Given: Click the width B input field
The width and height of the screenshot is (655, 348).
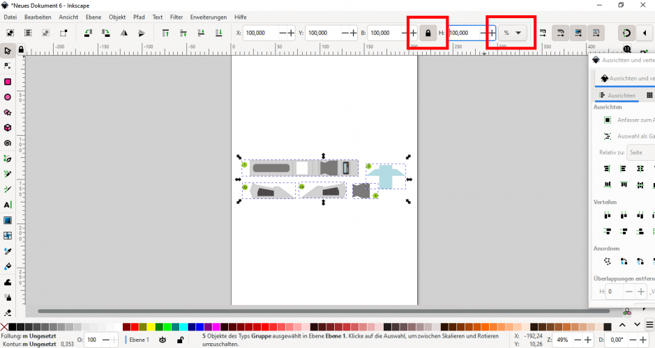Looking at the screenshot, I should (x=384, y=33).
